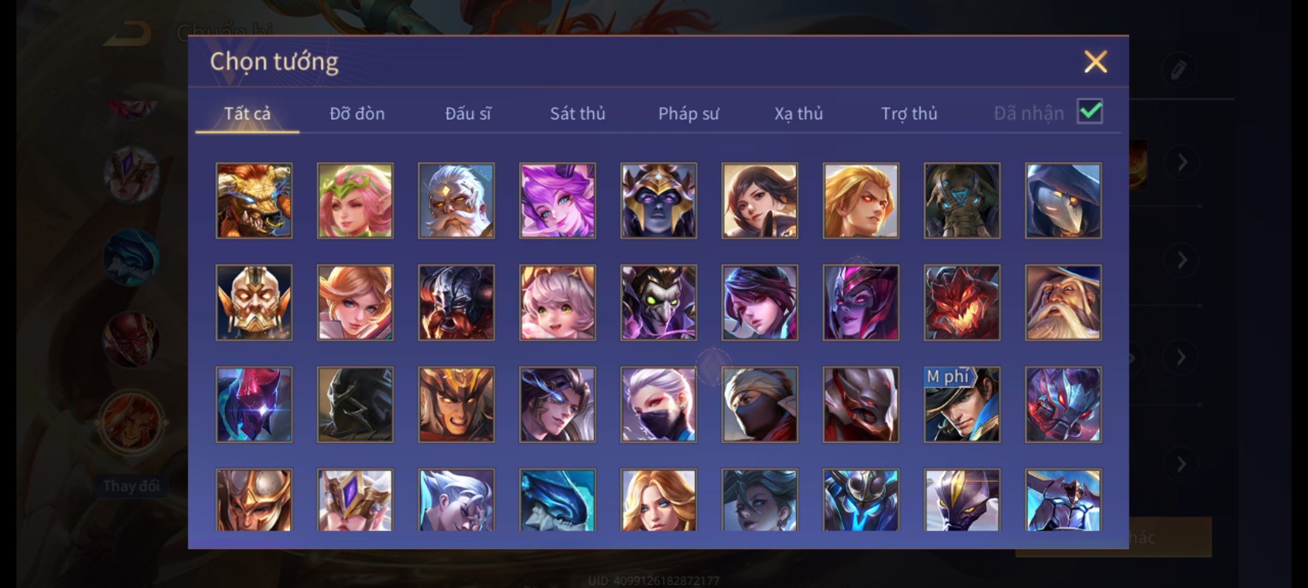
Task: Choose the white-bearded old man hero
Action: coord(456,200)
